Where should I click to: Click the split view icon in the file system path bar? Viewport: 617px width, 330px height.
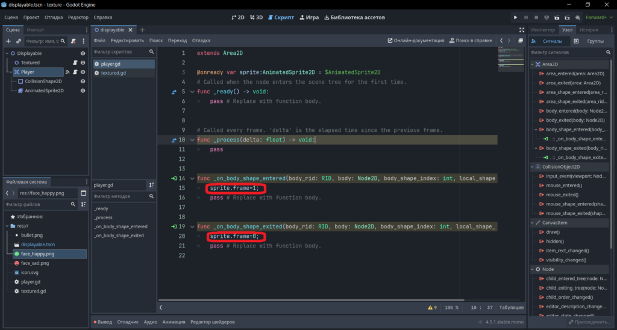point(83,193)
